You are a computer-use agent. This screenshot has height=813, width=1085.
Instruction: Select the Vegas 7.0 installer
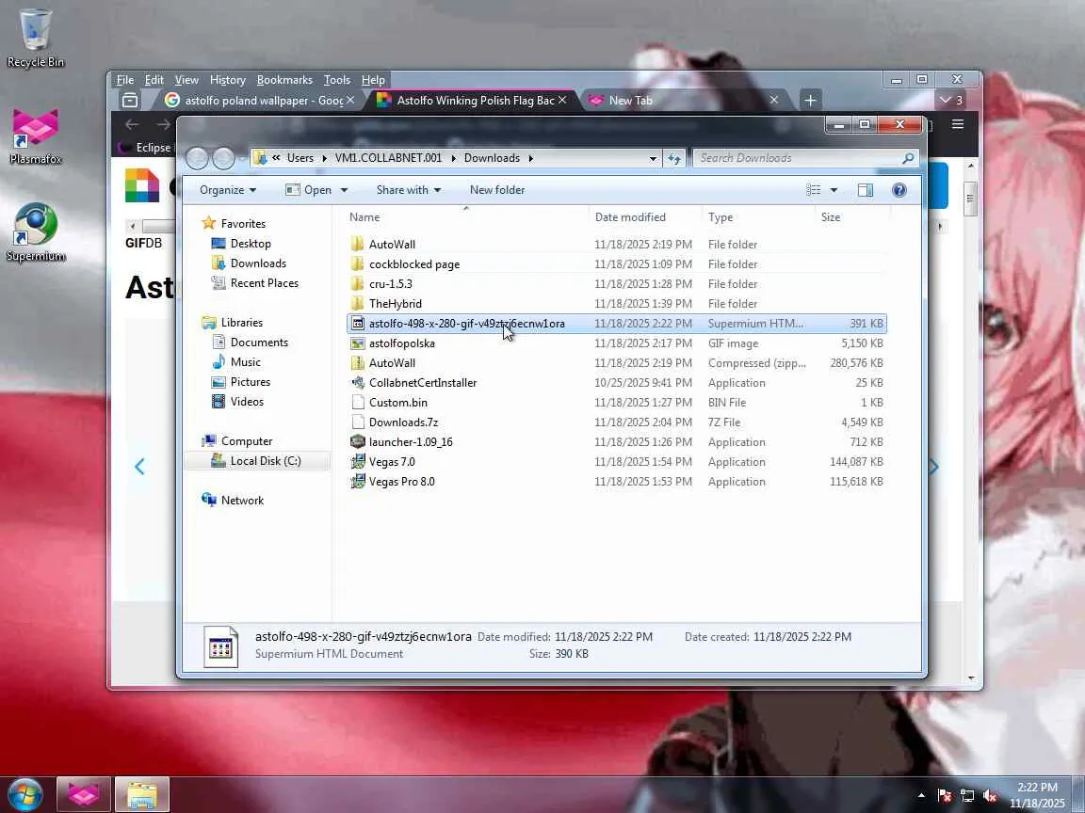tap(617, 462)
